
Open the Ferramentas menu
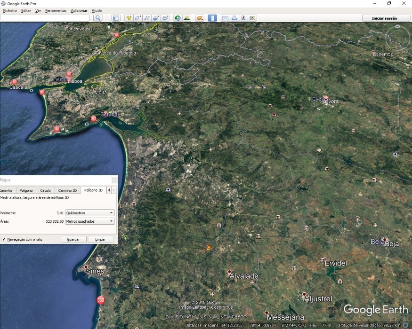coord(56,10)
